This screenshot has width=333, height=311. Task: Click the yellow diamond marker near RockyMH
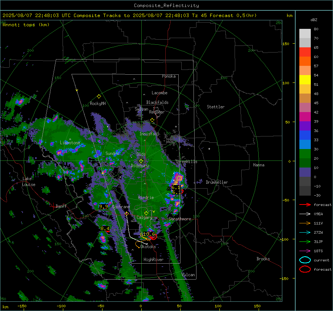[x=99, y=97]
